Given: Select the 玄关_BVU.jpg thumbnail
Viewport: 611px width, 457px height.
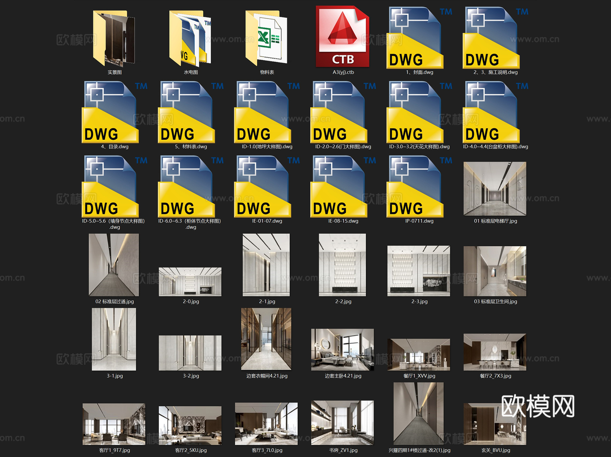Looking at the screenshot, I should pos(495,424).
